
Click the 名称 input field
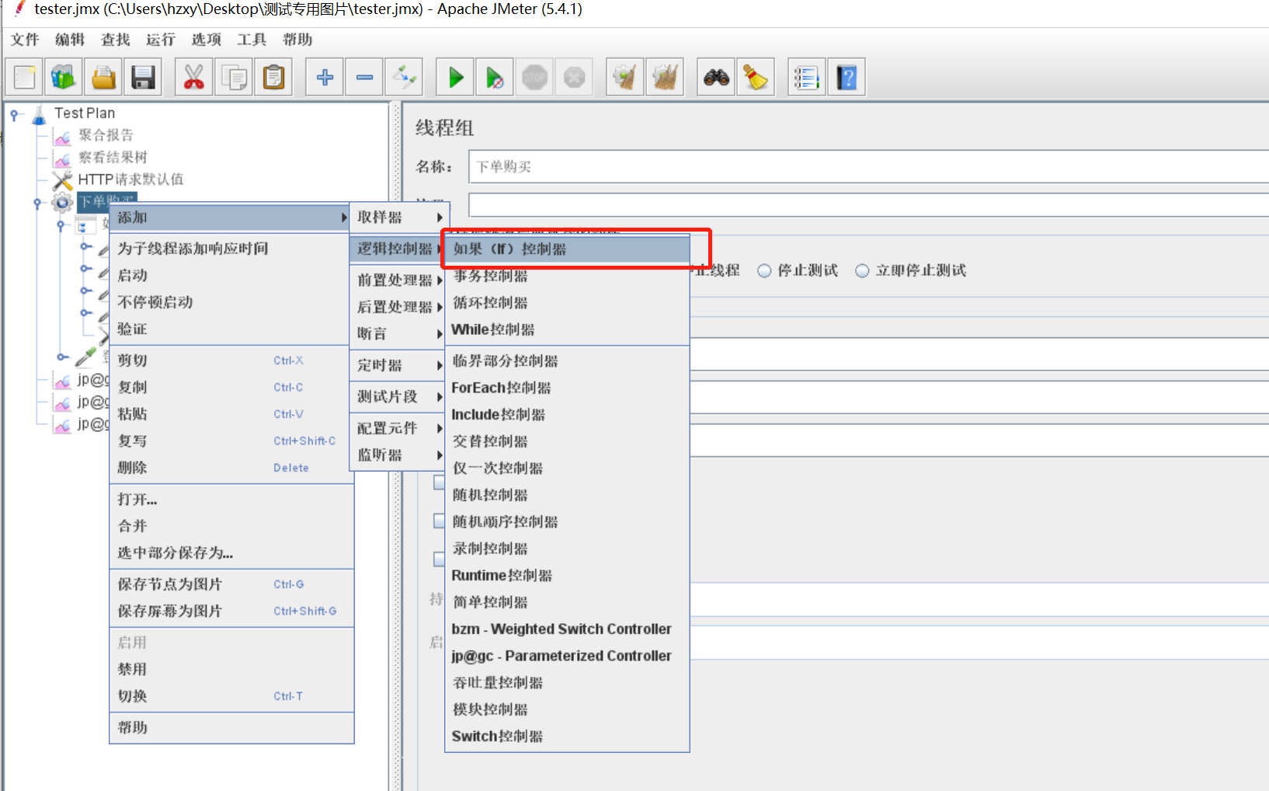[868, 166]
